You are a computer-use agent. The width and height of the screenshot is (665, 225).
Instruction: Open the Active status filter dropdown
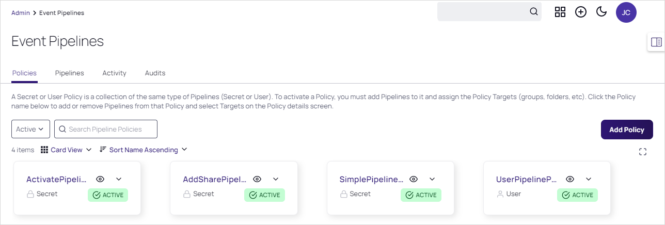pyautogui.click(x=30, y=129)
